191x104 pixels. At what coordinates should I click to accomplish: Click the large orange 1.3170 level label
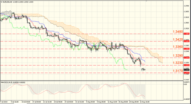(x=178, y=71)
